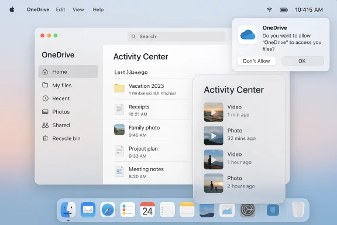Click the 9:45 AM timestamp
Viewport: 337px width, 225px height.
pyautogui.click(x=137, y=135)
